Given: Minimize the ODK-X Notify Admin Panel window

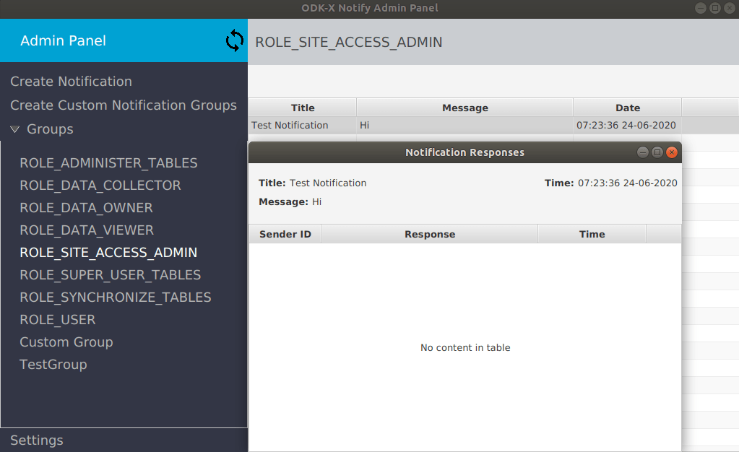Looking at the screenshot, I should [x=701, y=8].
